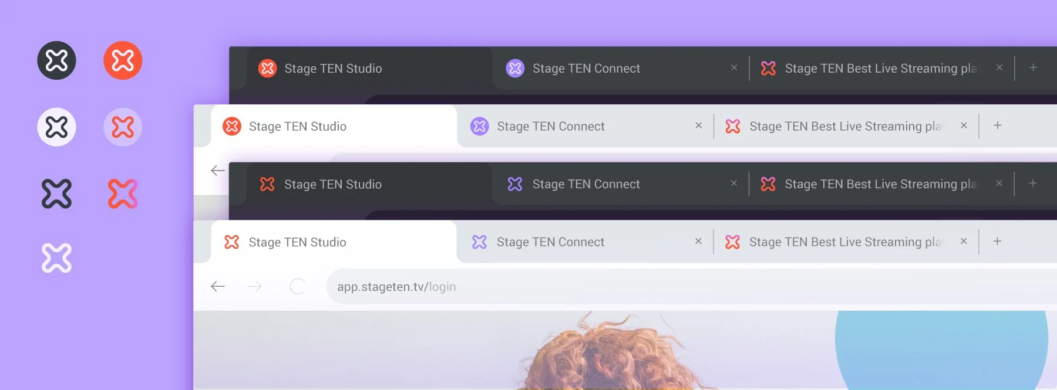
Task: Close Stage TEN Connect tab in top dark browser
Action: (x=734, y=67)
